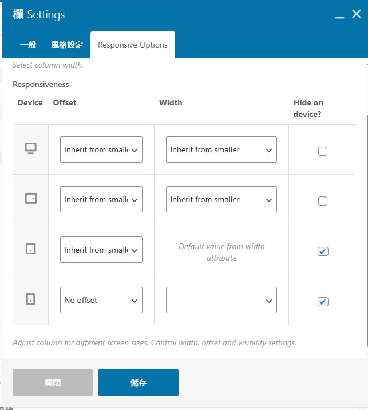
Task: Minimize the Settings panel
Action: click(340, 15)
